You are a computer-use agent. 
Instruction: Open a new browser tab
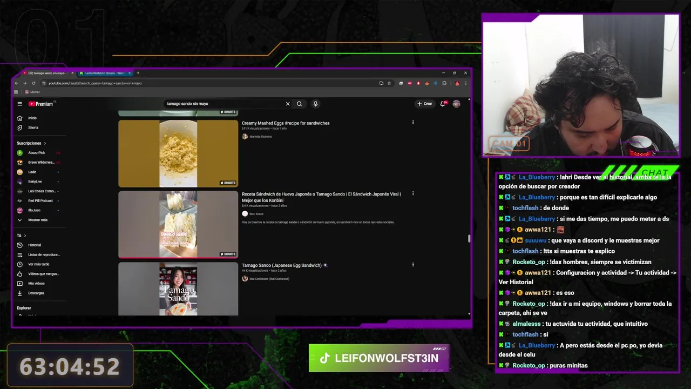(138, 73)
